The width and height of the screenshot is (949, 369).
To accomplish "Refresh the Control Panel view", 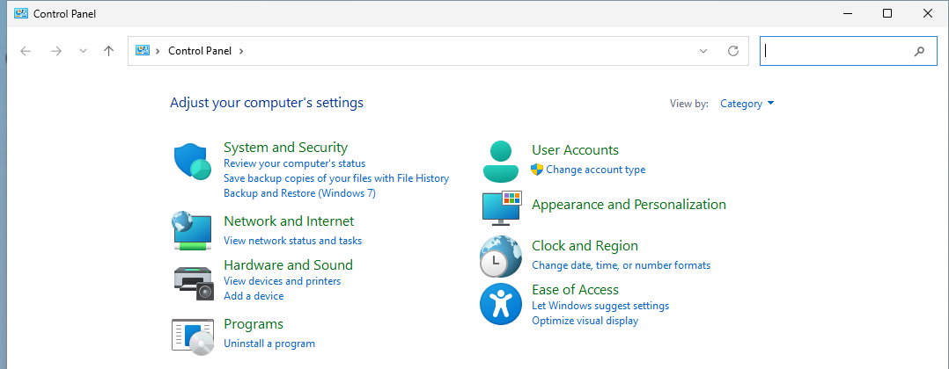I will click(733, 51).
